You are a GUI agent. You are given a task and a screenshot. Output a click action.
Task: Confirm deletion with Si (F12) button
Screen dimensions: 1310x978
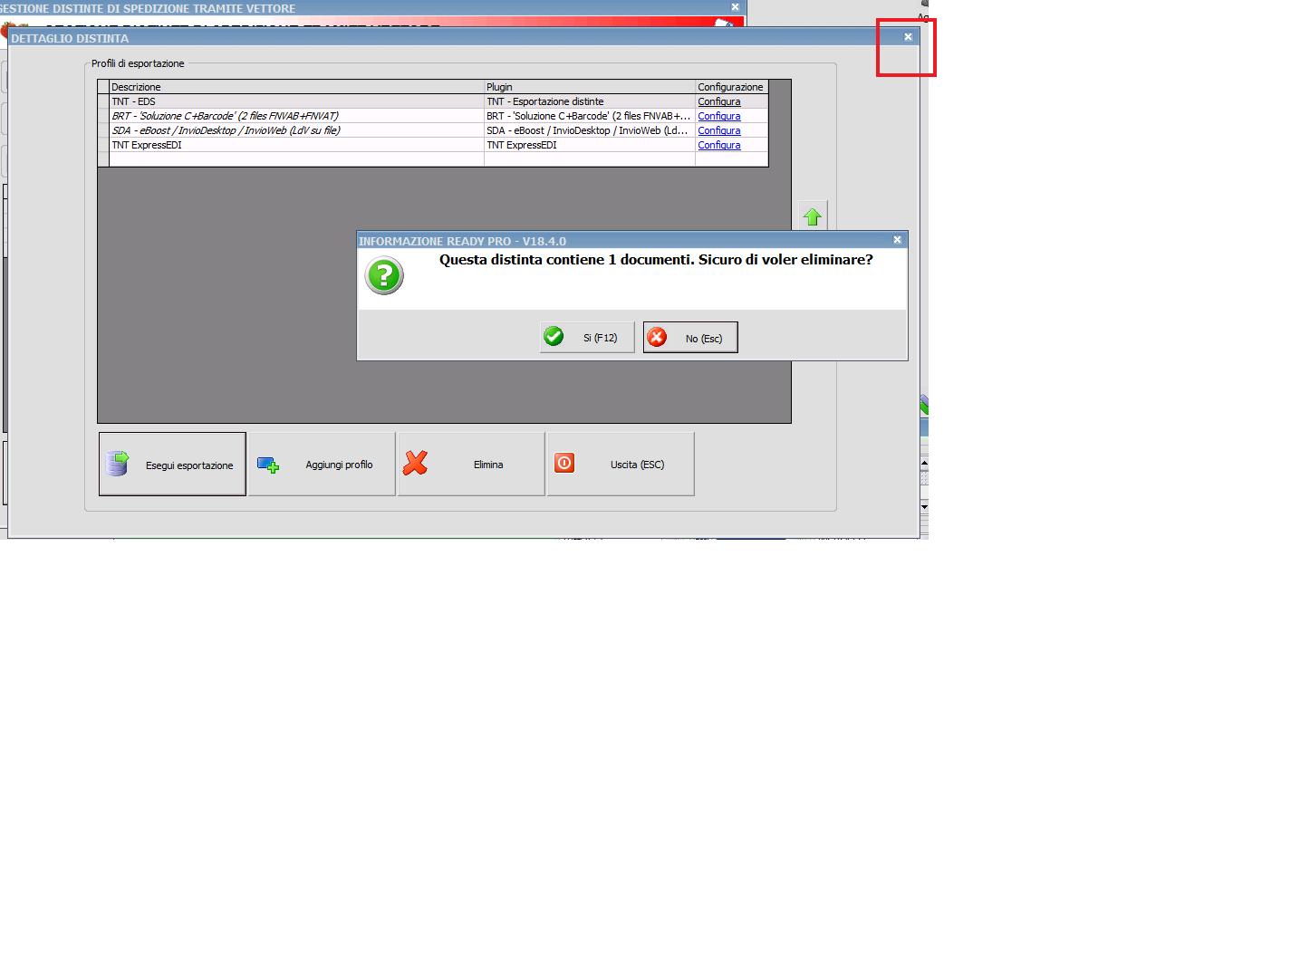coord(586,338)
